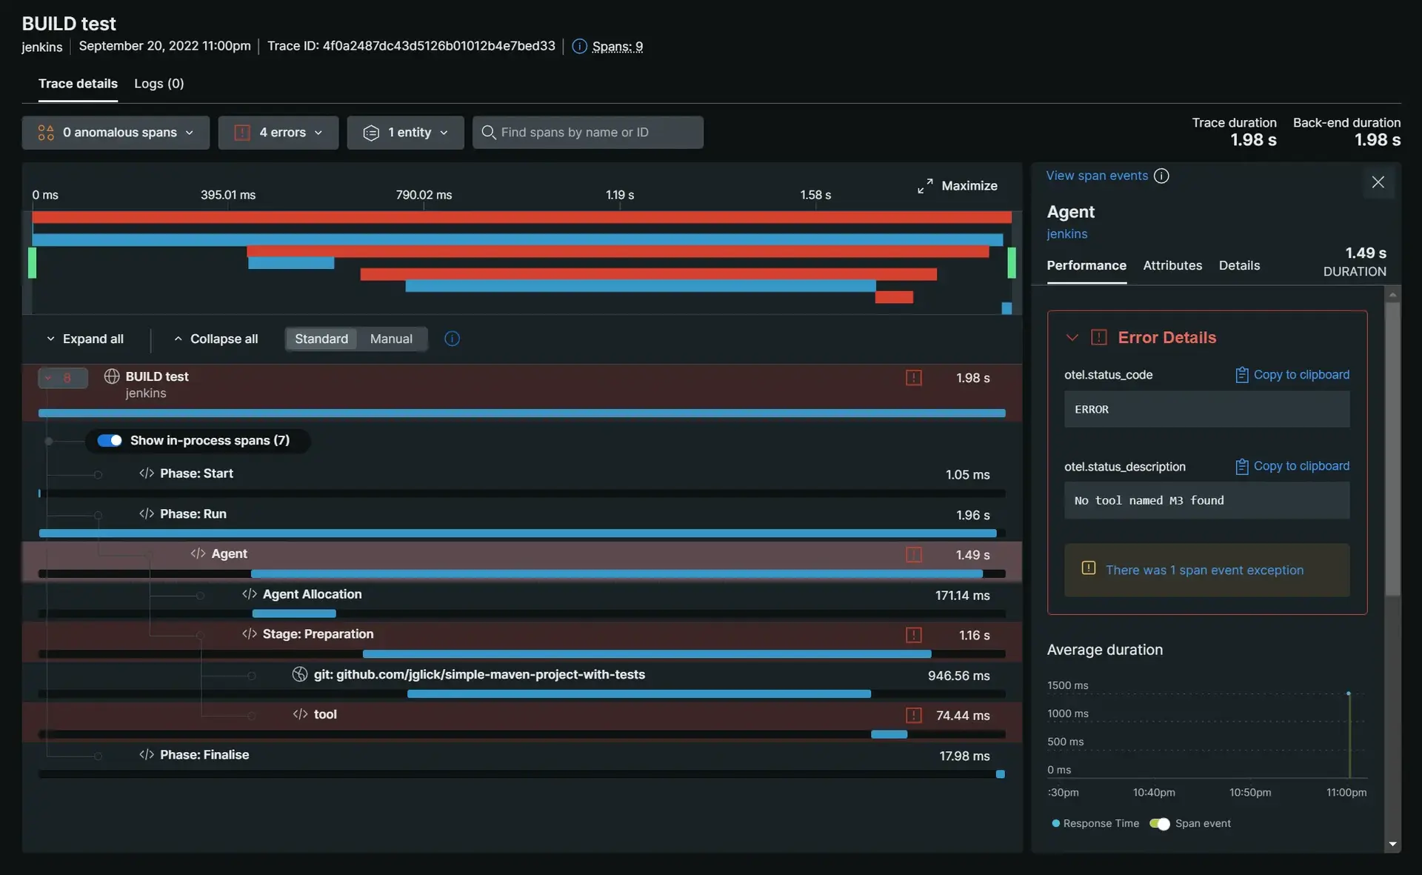
Task: Click the anomalous spans icon
Action: click(46, 133)
